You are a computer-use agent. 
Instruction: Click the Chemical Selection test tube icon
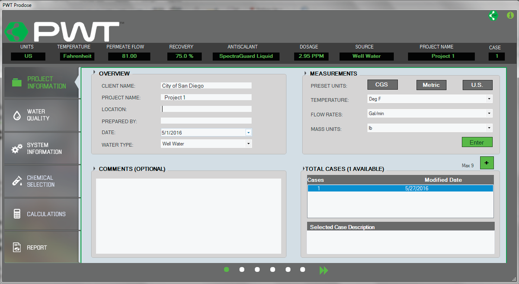17,181
